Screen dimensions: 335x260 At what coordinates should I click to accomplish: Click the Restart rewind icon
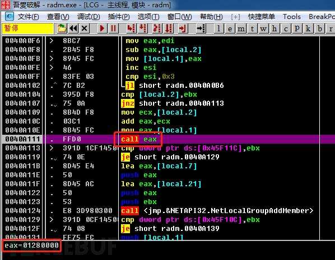point(73,29)
